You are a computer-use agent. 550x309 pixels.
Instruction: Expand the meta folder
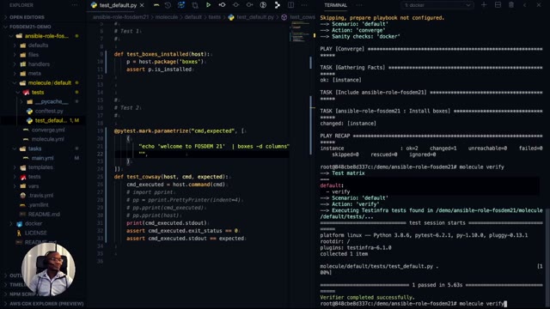34,74
